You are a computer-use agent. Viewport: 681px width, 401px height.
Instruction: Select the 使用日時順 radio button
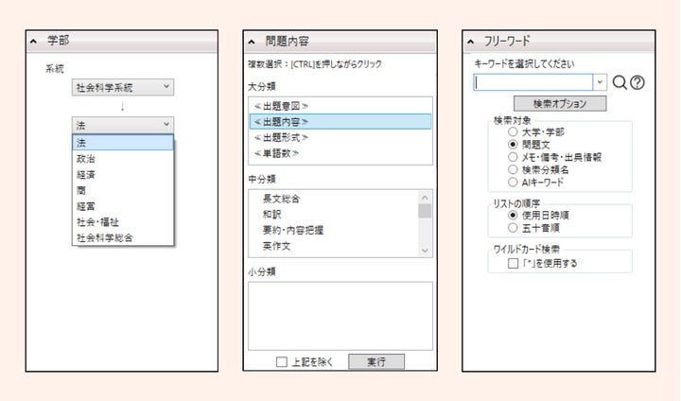click(x=513, y=215)
